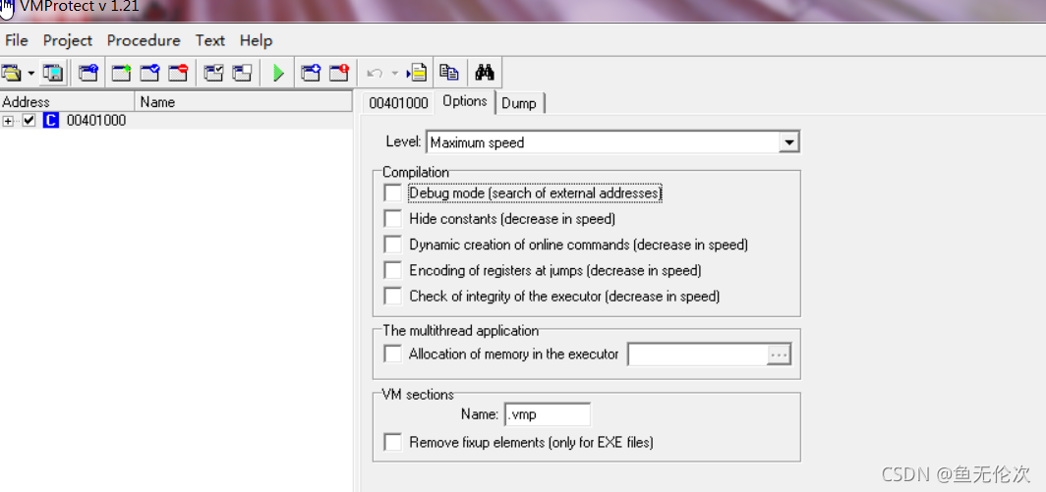Open the Text menu
1046x492 pixels.
(x=210, y=40)
